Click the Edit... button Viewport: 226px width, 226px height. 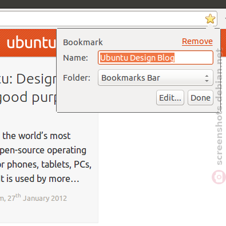[170, 98]
